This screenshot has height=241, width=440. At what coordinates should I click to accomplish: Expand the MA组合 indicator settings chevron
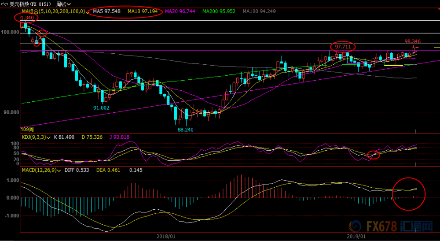(x=88, y=12)
